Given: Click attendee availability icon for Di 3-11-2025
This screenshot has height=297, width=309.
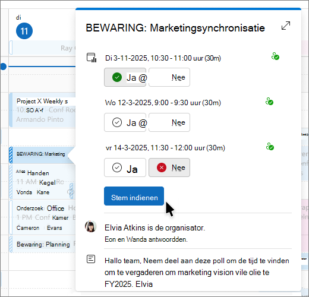Looking at the screenshot, I should coord(275,56).
